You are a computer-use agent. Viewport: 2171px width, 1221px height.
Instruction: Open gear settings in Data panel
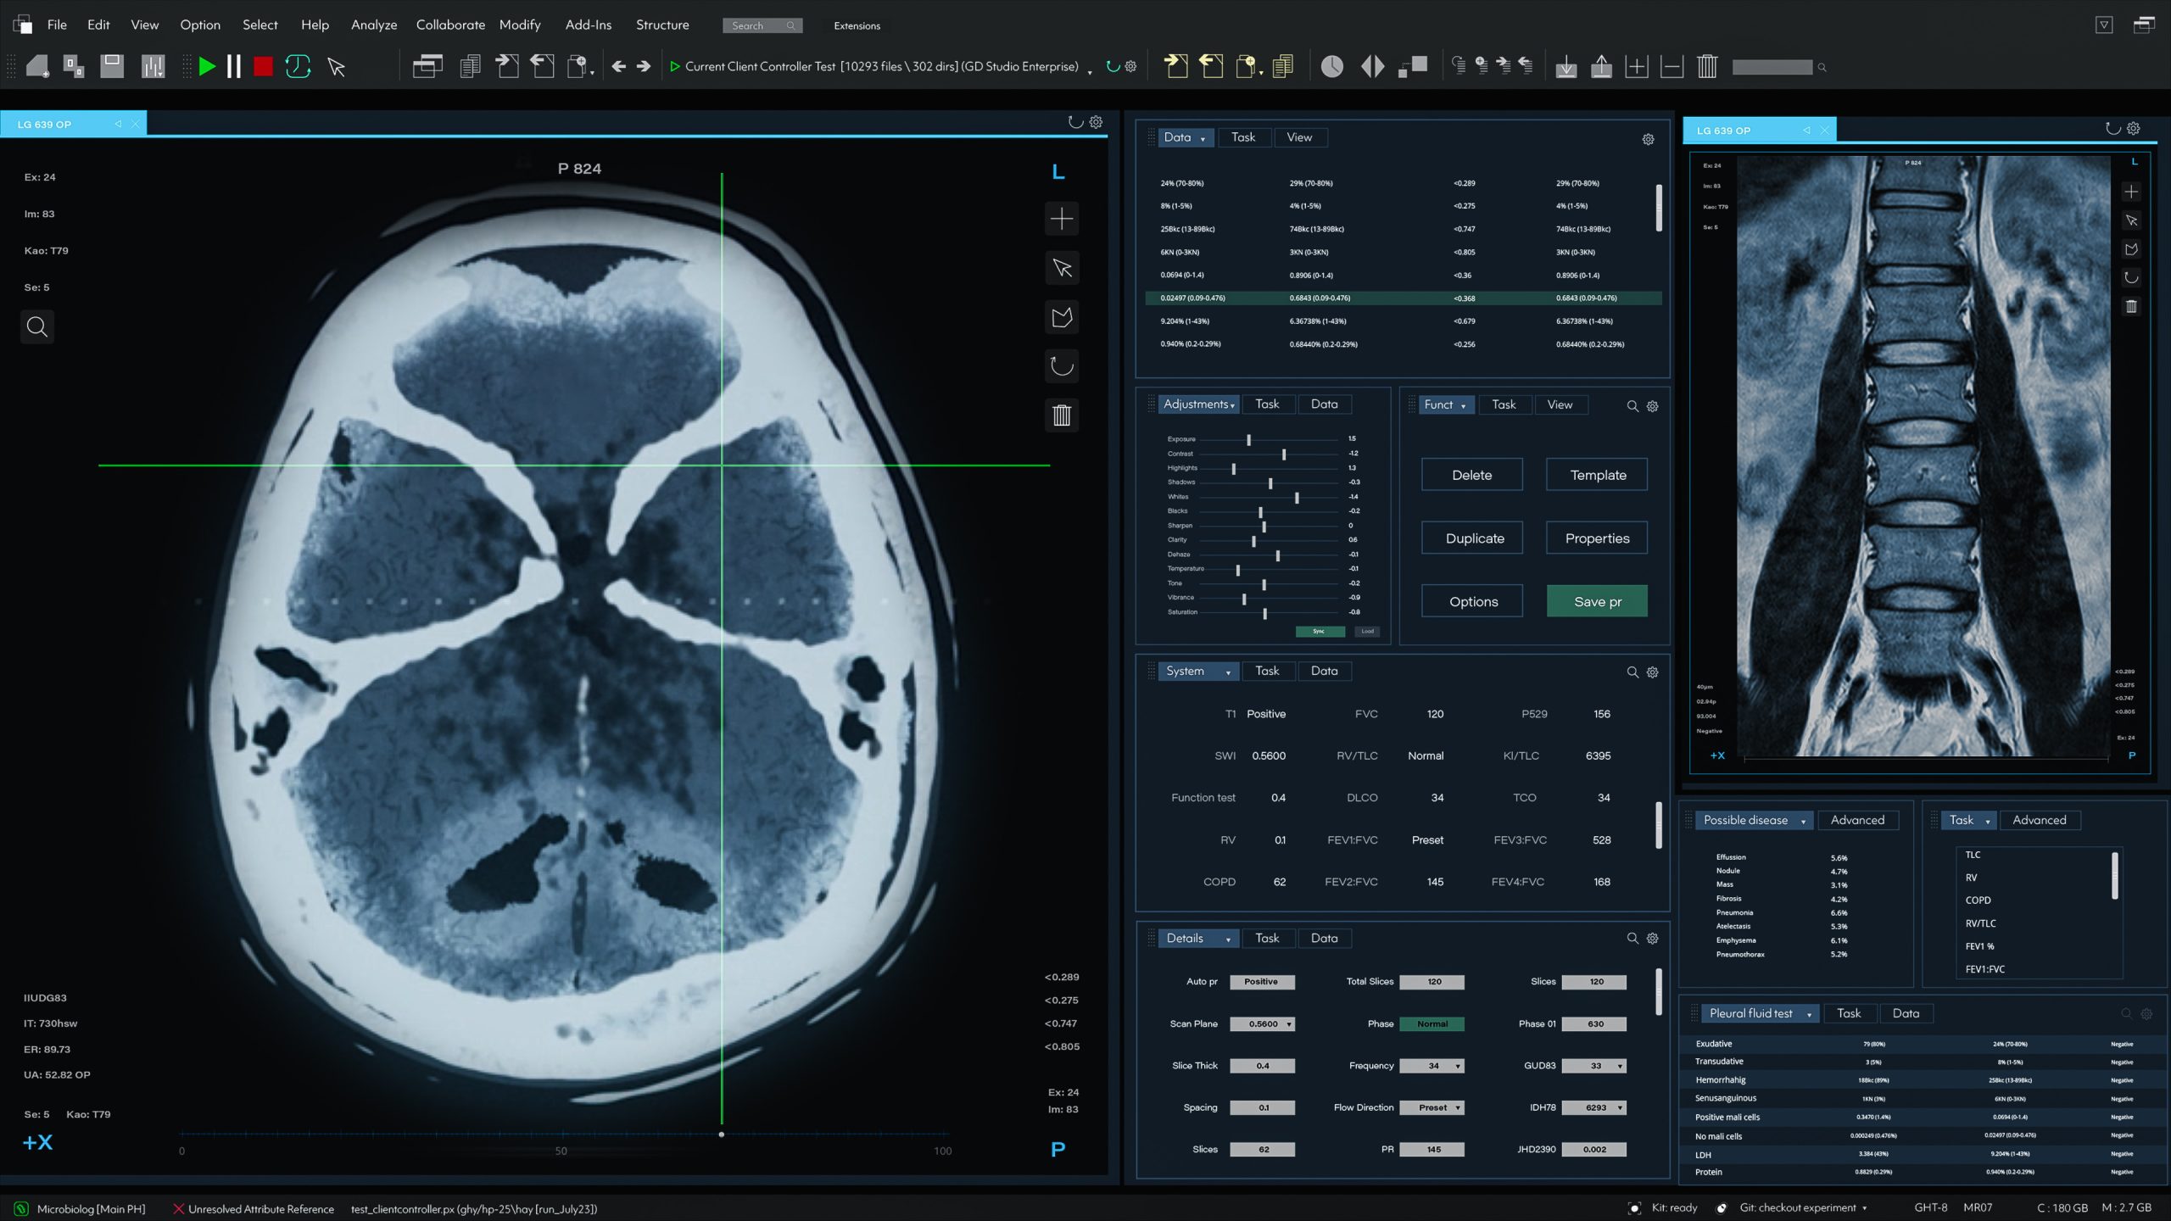tap(1648, 139)
